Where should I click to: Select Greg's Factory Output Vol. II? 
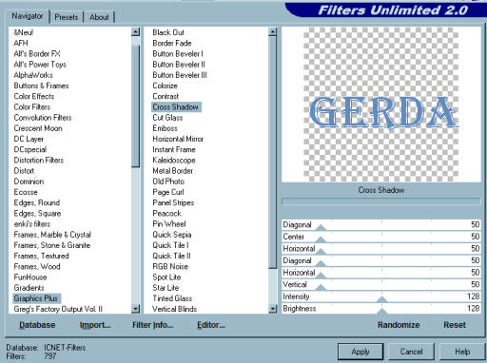(58, 309)
